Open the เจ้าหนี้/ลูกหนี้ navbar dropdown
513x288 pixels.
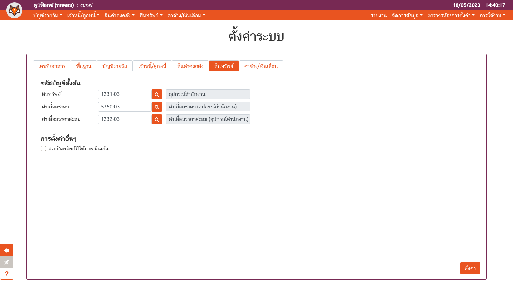pos(83,15)
